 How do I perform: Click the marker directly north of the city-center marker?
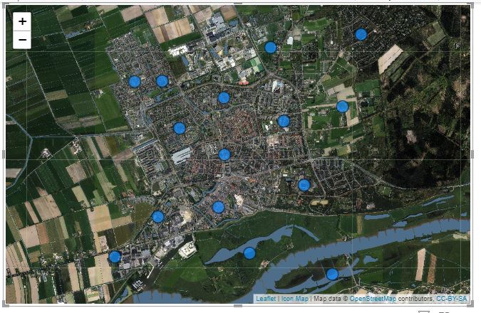[x=224, y=97]
